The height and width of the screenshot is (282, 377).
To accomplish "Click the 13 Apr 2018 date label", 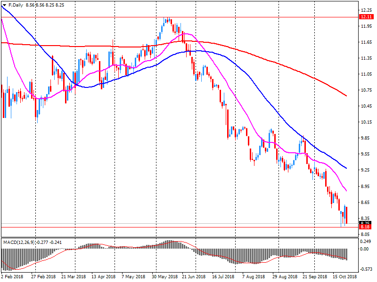I will tap(103, 277).
